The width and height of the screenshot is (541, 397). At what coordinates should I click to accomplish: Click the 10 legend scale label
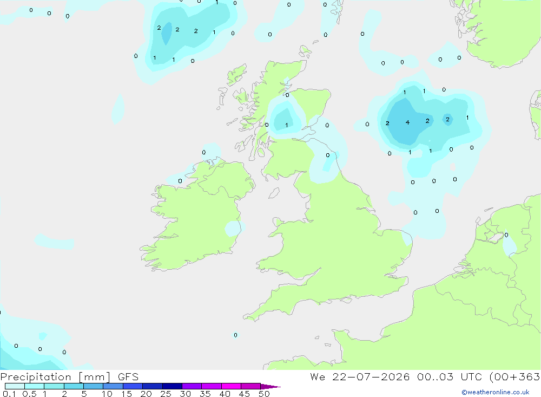[107, 394]
